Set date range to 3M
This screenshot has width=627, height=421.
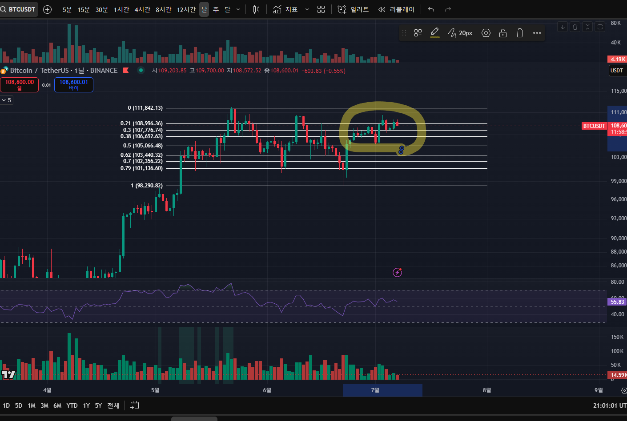44,405
